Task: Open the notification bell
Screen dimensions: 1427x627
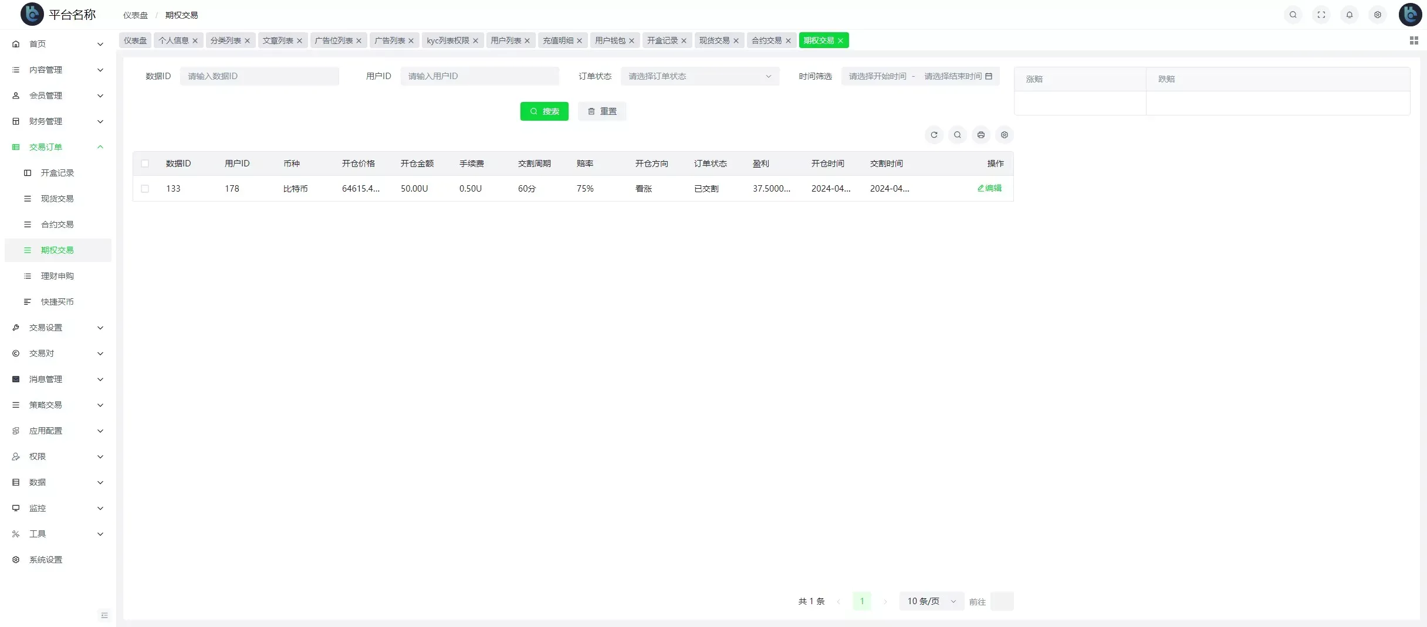Action: (x=1349, y=15)
